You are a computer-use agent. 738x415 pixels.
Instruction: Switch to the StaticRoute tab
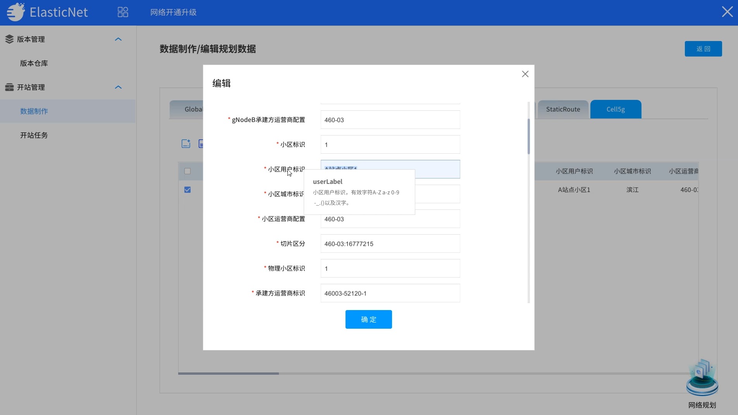[x=563, y=109]
